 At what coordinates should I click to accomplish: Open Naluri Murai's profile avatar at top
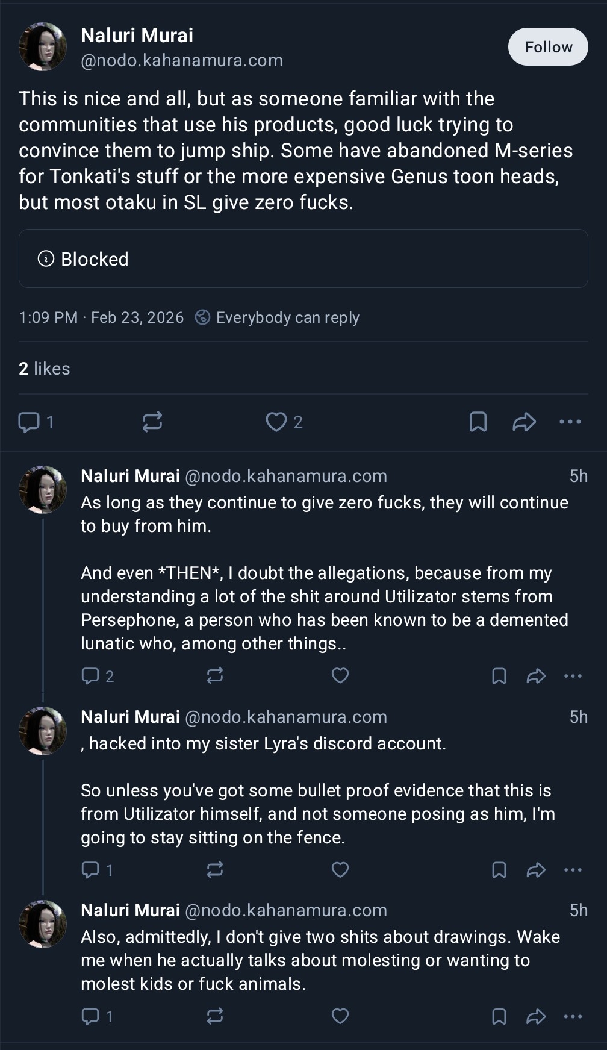point(43,47)
